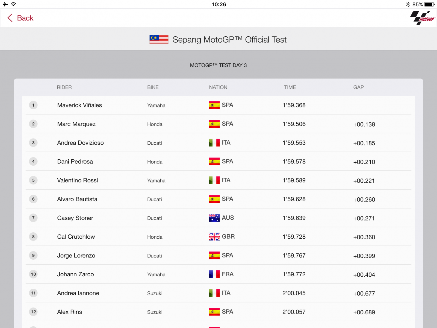Tap the Back chevron arrow
The height and width of the screenshot is (328, 437).
click(10, 18)
